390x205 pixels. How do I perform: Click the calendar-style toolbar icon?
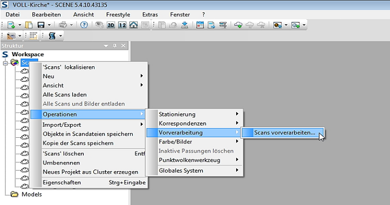click(200, 25)
